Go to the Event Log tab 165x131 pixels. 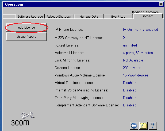point(118,17)
